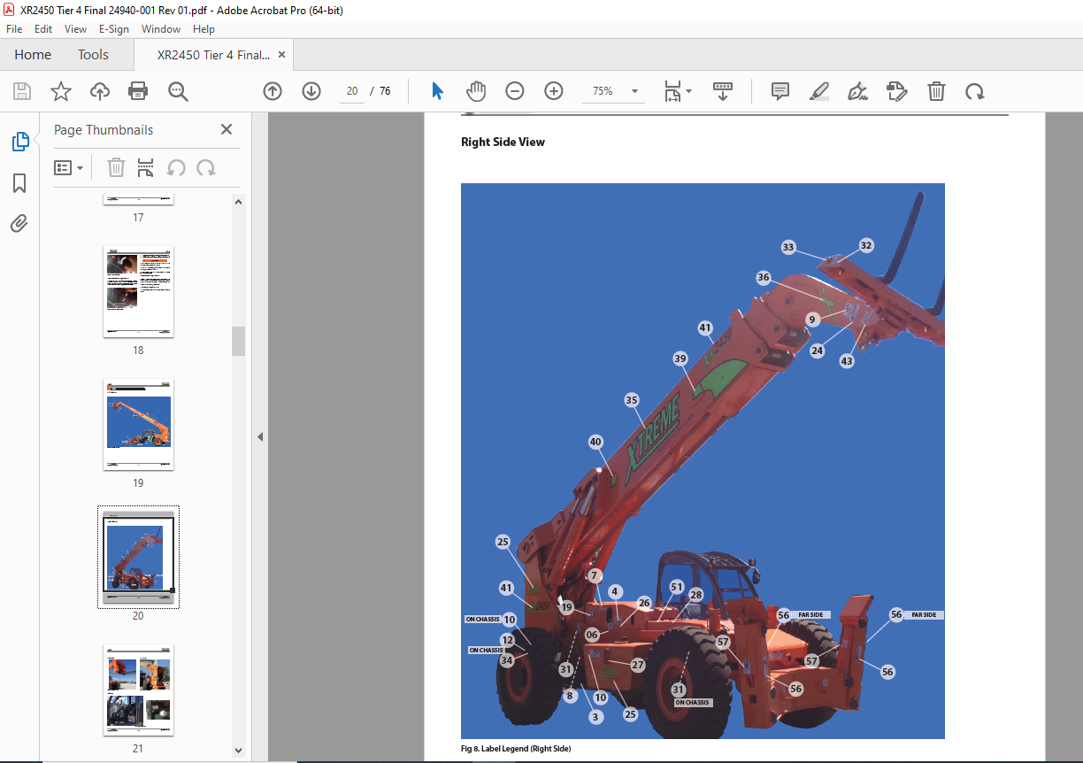This screenshot has height=763, width=1083.
Task: Zoom out with the minus button
Action: pos(515,91)
